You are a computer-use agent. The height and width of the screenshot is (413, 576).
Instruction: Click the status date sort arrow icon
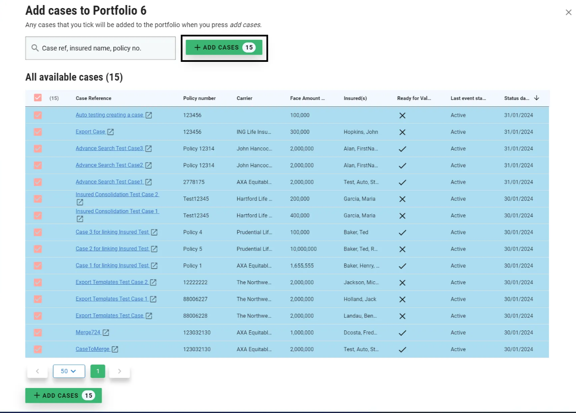pos(537,98)
